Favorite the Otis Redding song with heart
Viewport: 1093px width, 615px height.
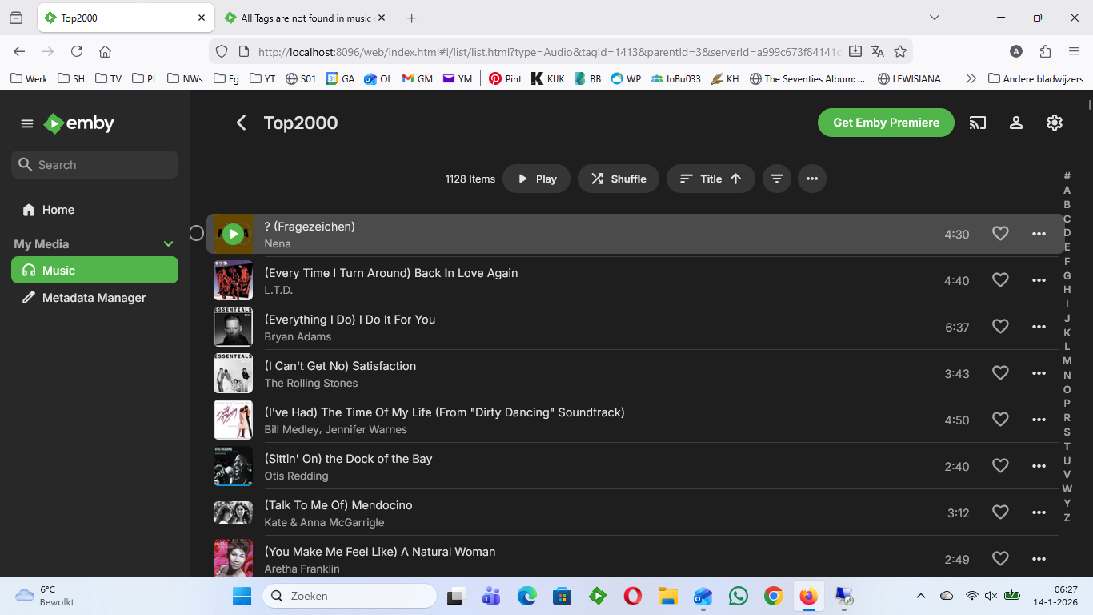(x=1000, y=466)
